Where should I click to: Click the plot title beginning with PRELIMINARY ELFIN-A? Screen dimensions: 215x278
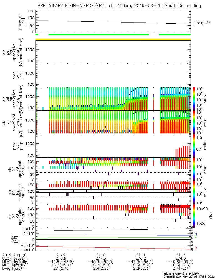point(119,6)
